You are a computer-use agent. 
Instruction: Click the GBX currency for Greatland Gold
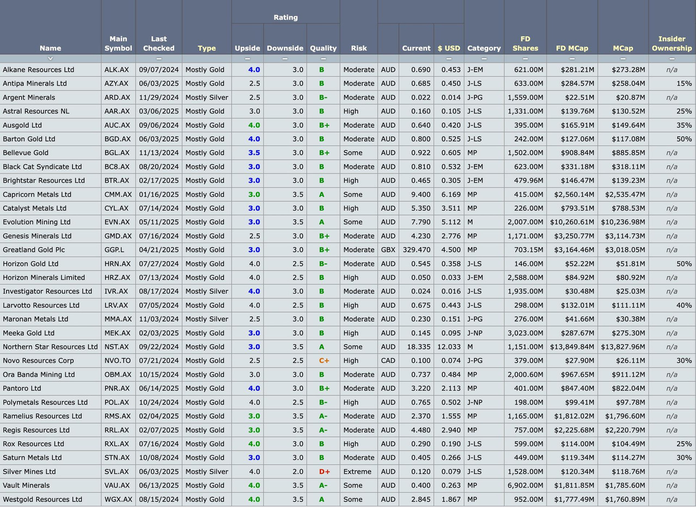[x=388, y=250]
